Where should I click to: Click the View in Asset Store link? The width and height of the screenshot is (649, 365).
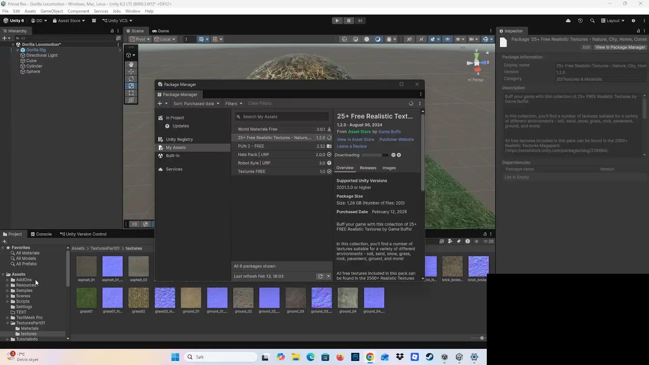pos(355,139)
